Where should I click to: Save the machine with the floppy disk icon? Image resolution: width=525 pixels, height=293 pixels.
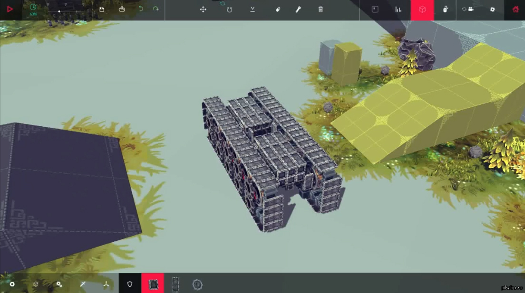102,9
